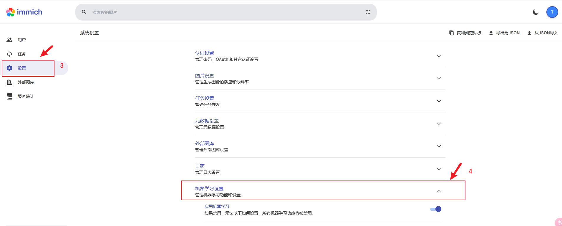Image resolution: width=562 pixels, height=226 pixels.
Task: Click the search magnifier icon
Action: click(x=84, y=12)
